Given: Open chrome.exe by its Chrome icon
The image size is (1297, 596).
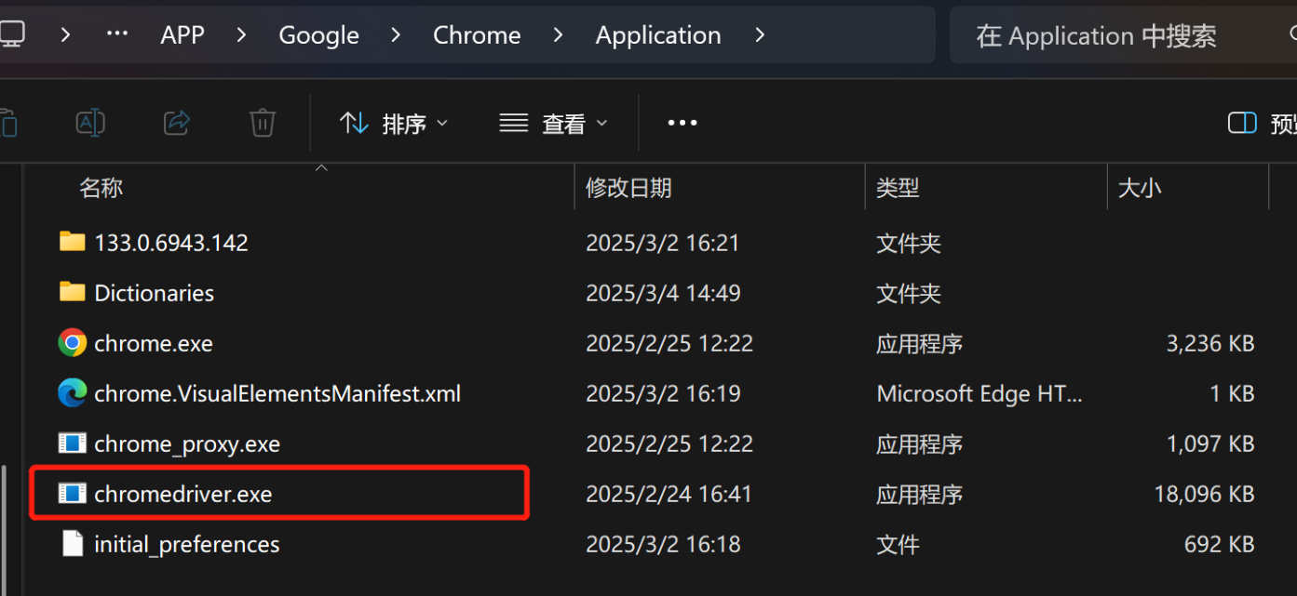Looking at the screenshot, I should click(72, 342).
